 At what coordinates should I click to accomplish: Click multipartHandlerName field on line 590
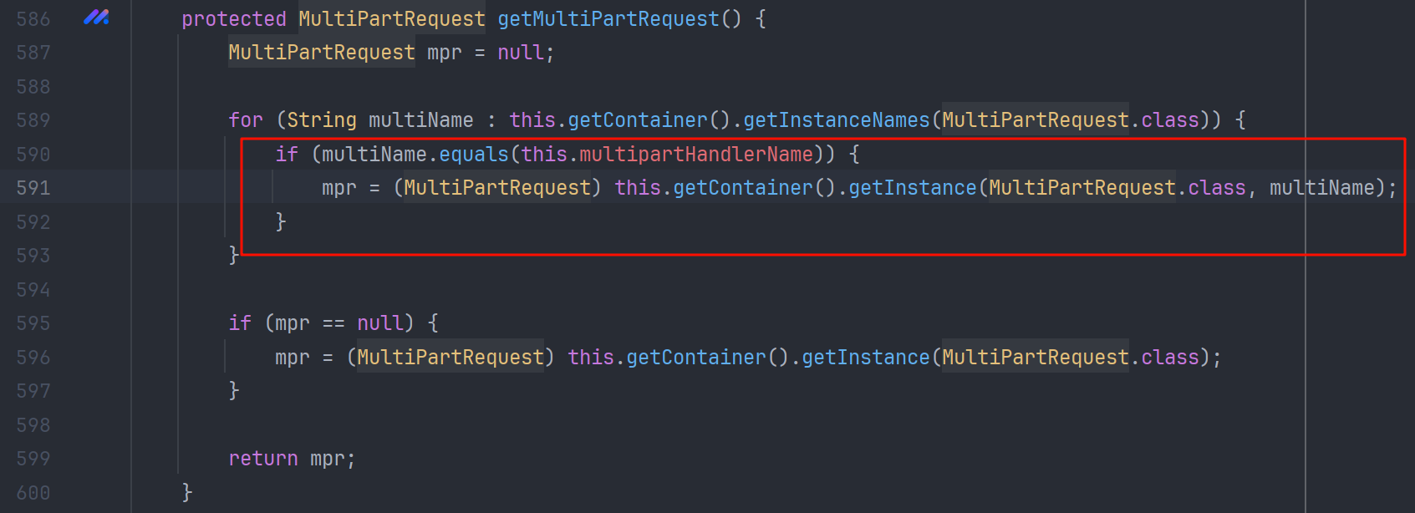pos(696,155)
